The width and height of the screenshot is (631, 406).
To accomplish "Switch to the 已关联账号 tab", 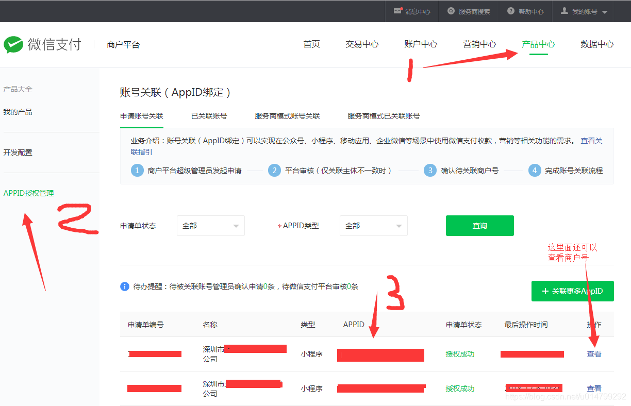I will 209,116.
